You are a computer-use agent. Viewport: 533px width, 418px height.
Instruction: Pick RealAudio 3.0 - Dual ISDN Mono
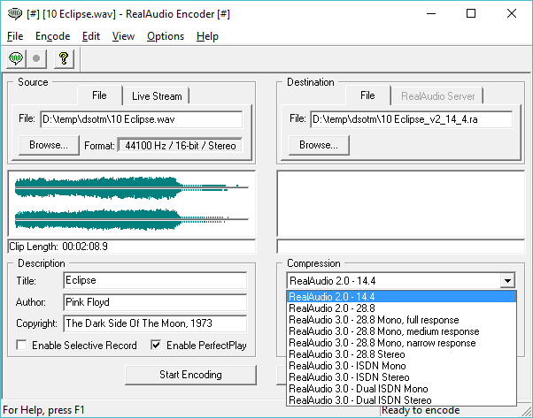[359, 389]
